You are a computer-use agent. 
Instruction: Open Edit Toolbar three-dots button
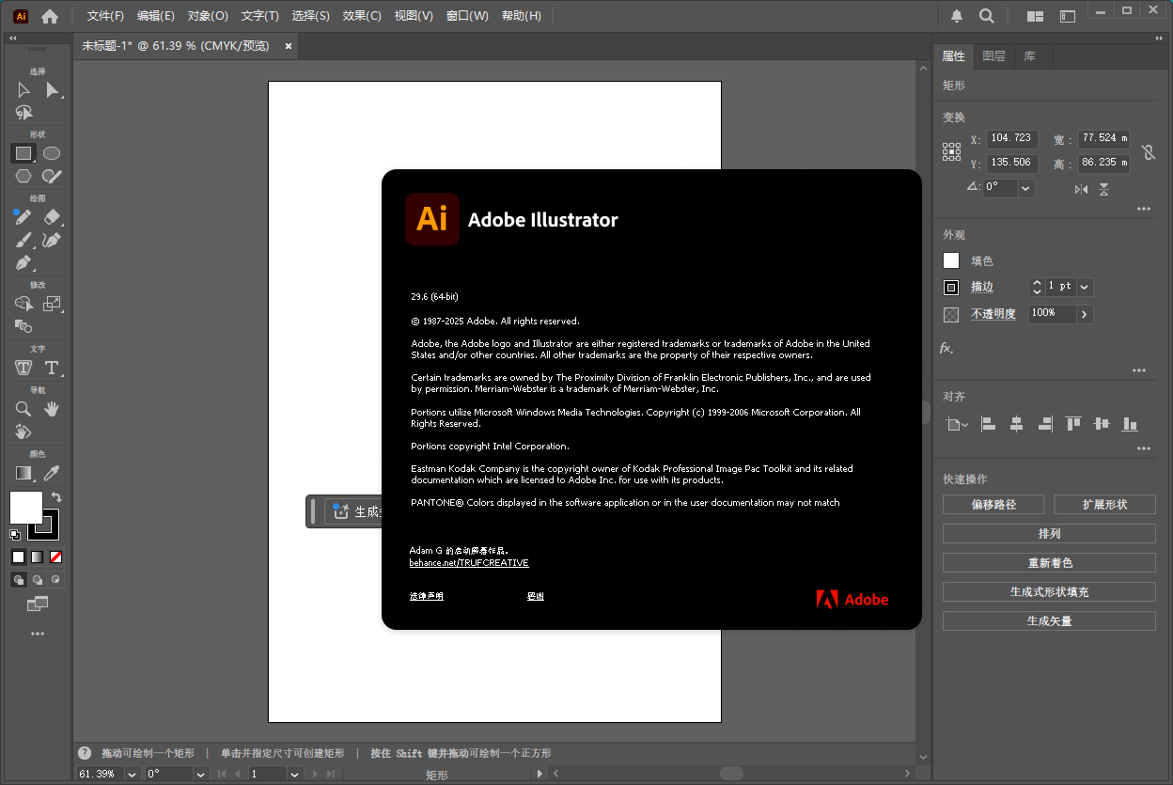(x=38, y=634)
